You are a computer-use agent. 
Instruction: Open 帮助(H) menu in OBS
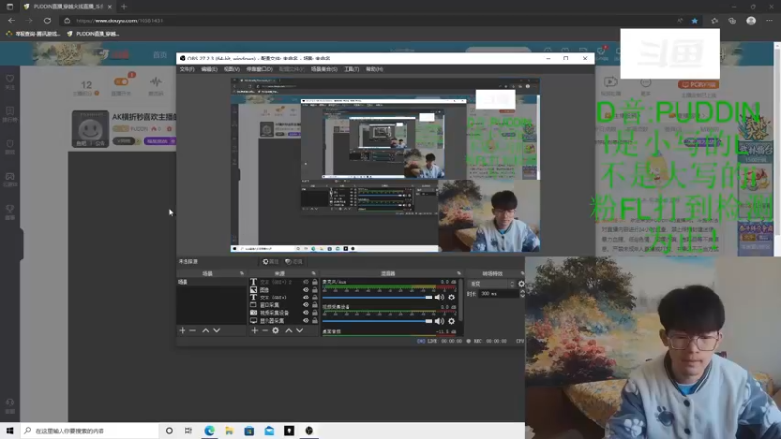click(x=374, y=69)
